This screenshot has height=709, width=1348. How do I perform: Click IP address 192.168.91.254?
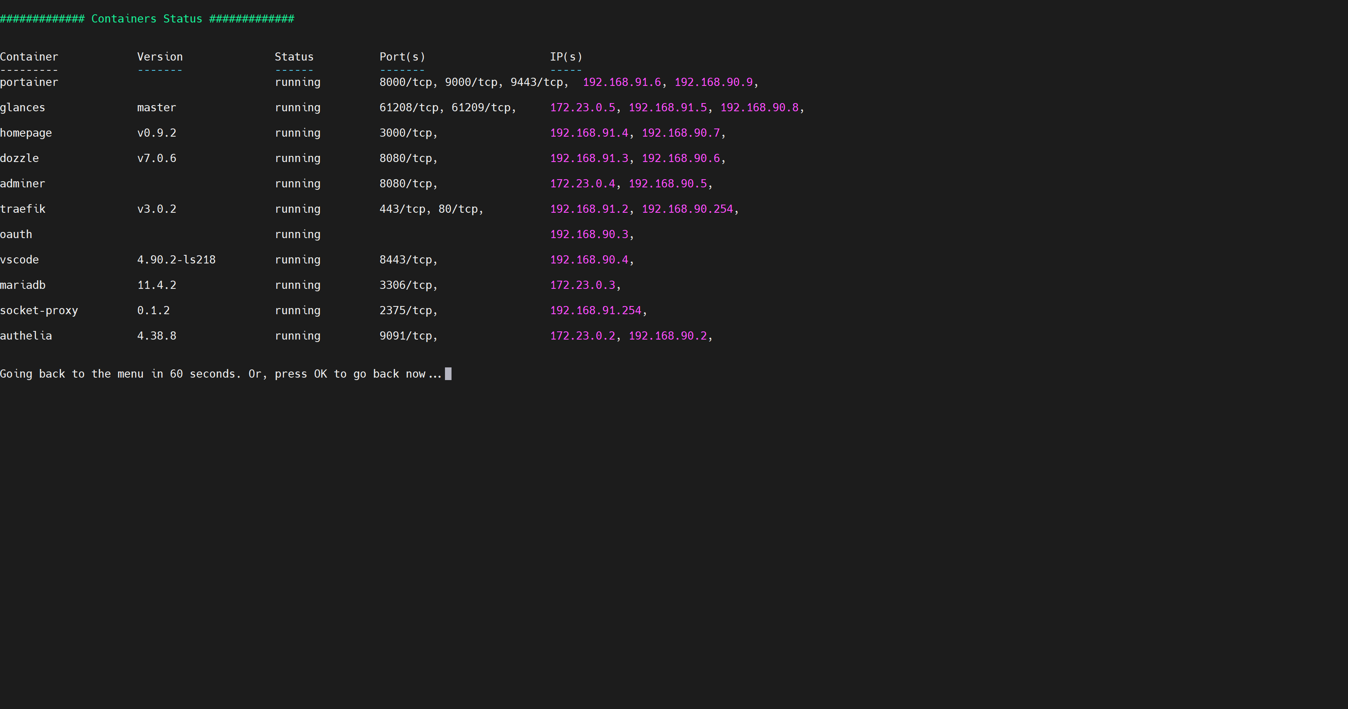coord(596,311)
